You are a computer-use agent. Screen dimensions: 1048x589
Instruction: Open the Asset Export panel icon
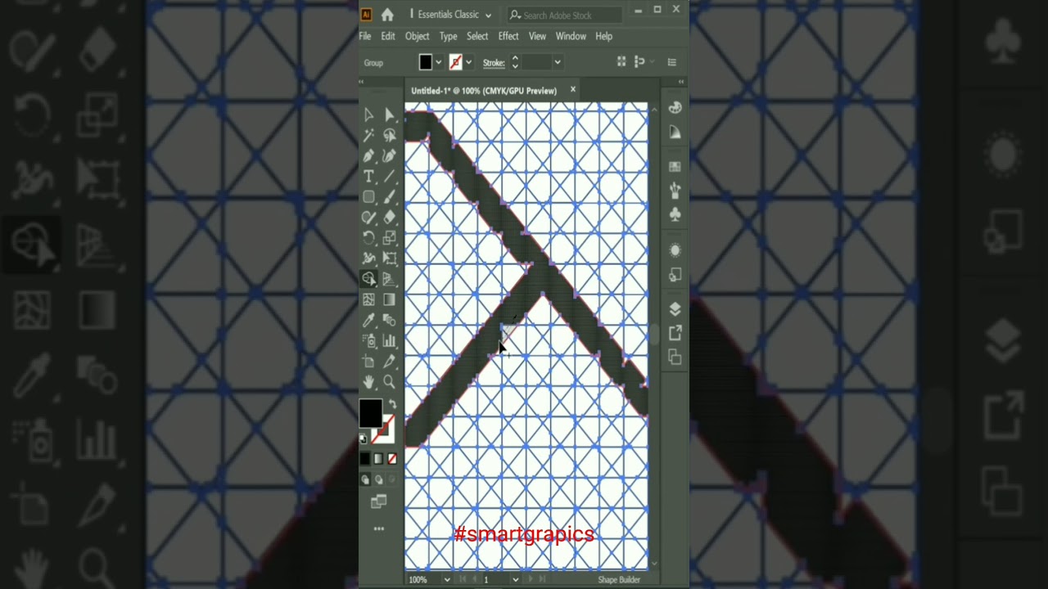click(675, 333)
